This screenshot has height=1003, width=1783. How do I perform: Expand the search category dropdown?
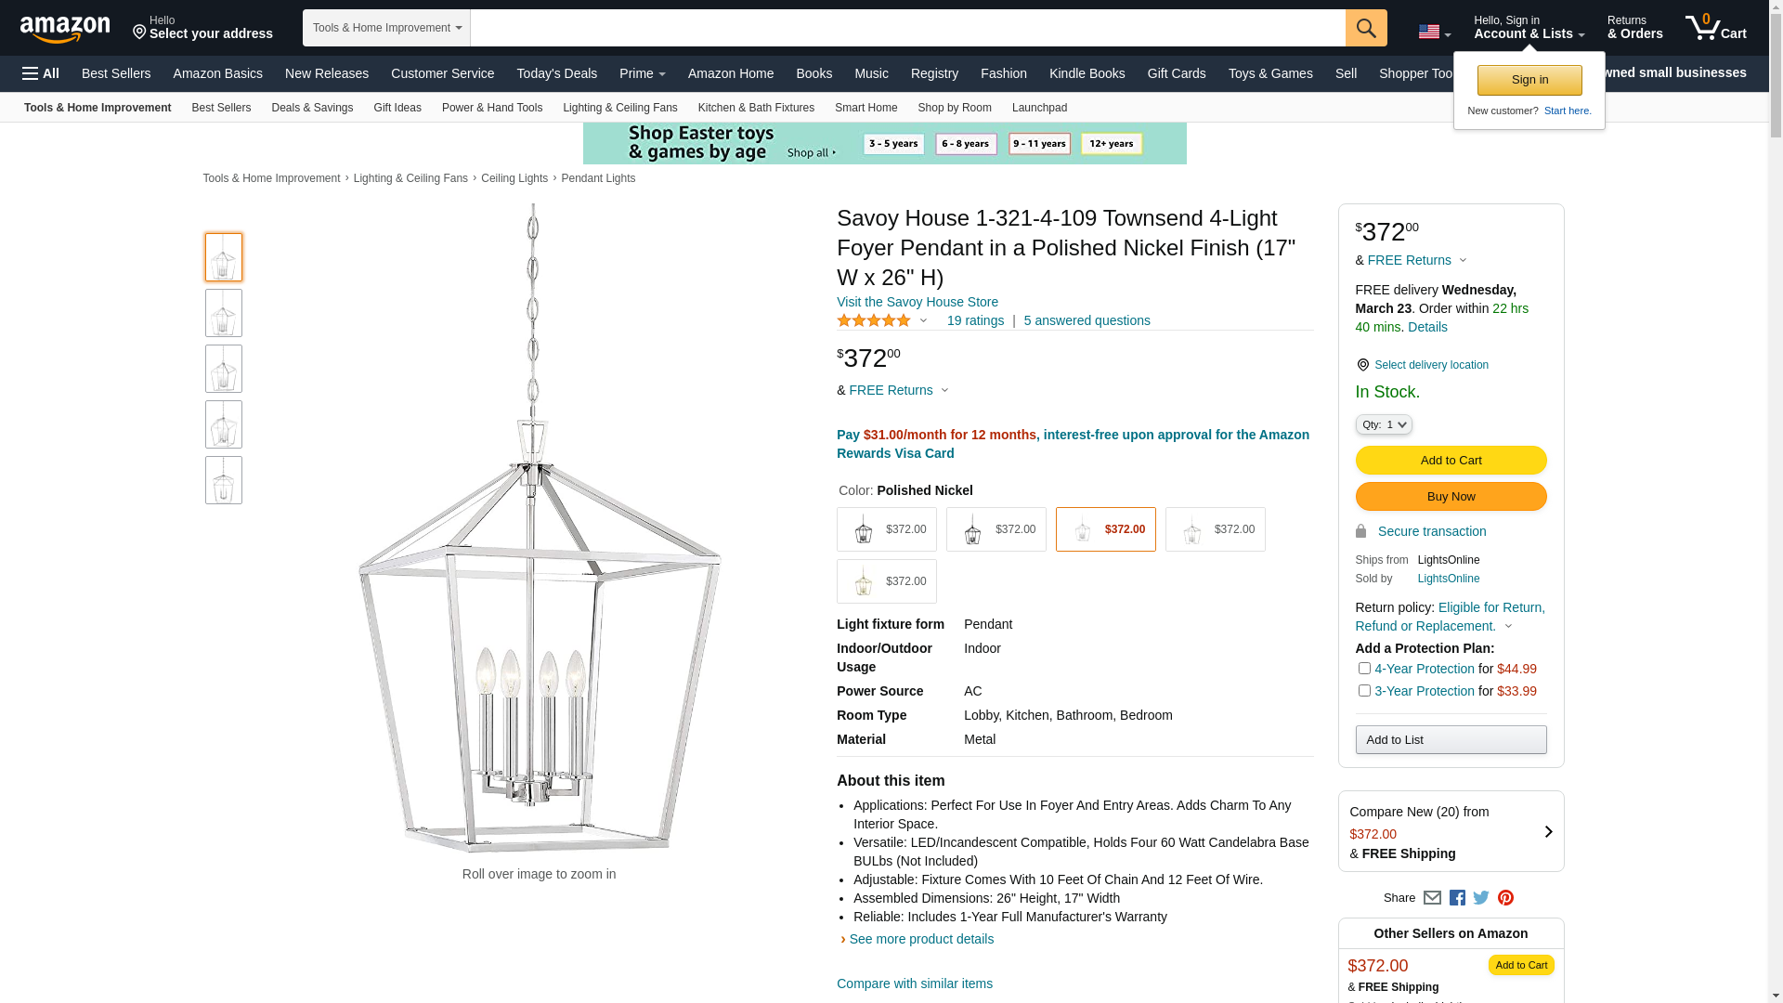[x=386, y=28]
